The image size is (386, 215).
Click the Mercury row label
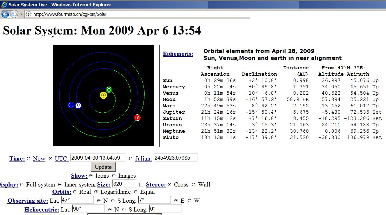[x=174, y=87]
